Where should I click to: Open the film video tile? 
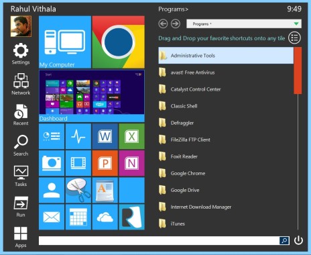(78, 163)
